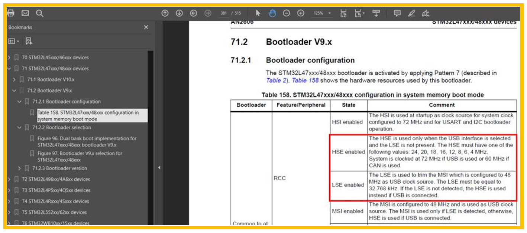Expand 73 STM32L4P5xx/4Q5xx devices bookmark

tap(9, 190)
